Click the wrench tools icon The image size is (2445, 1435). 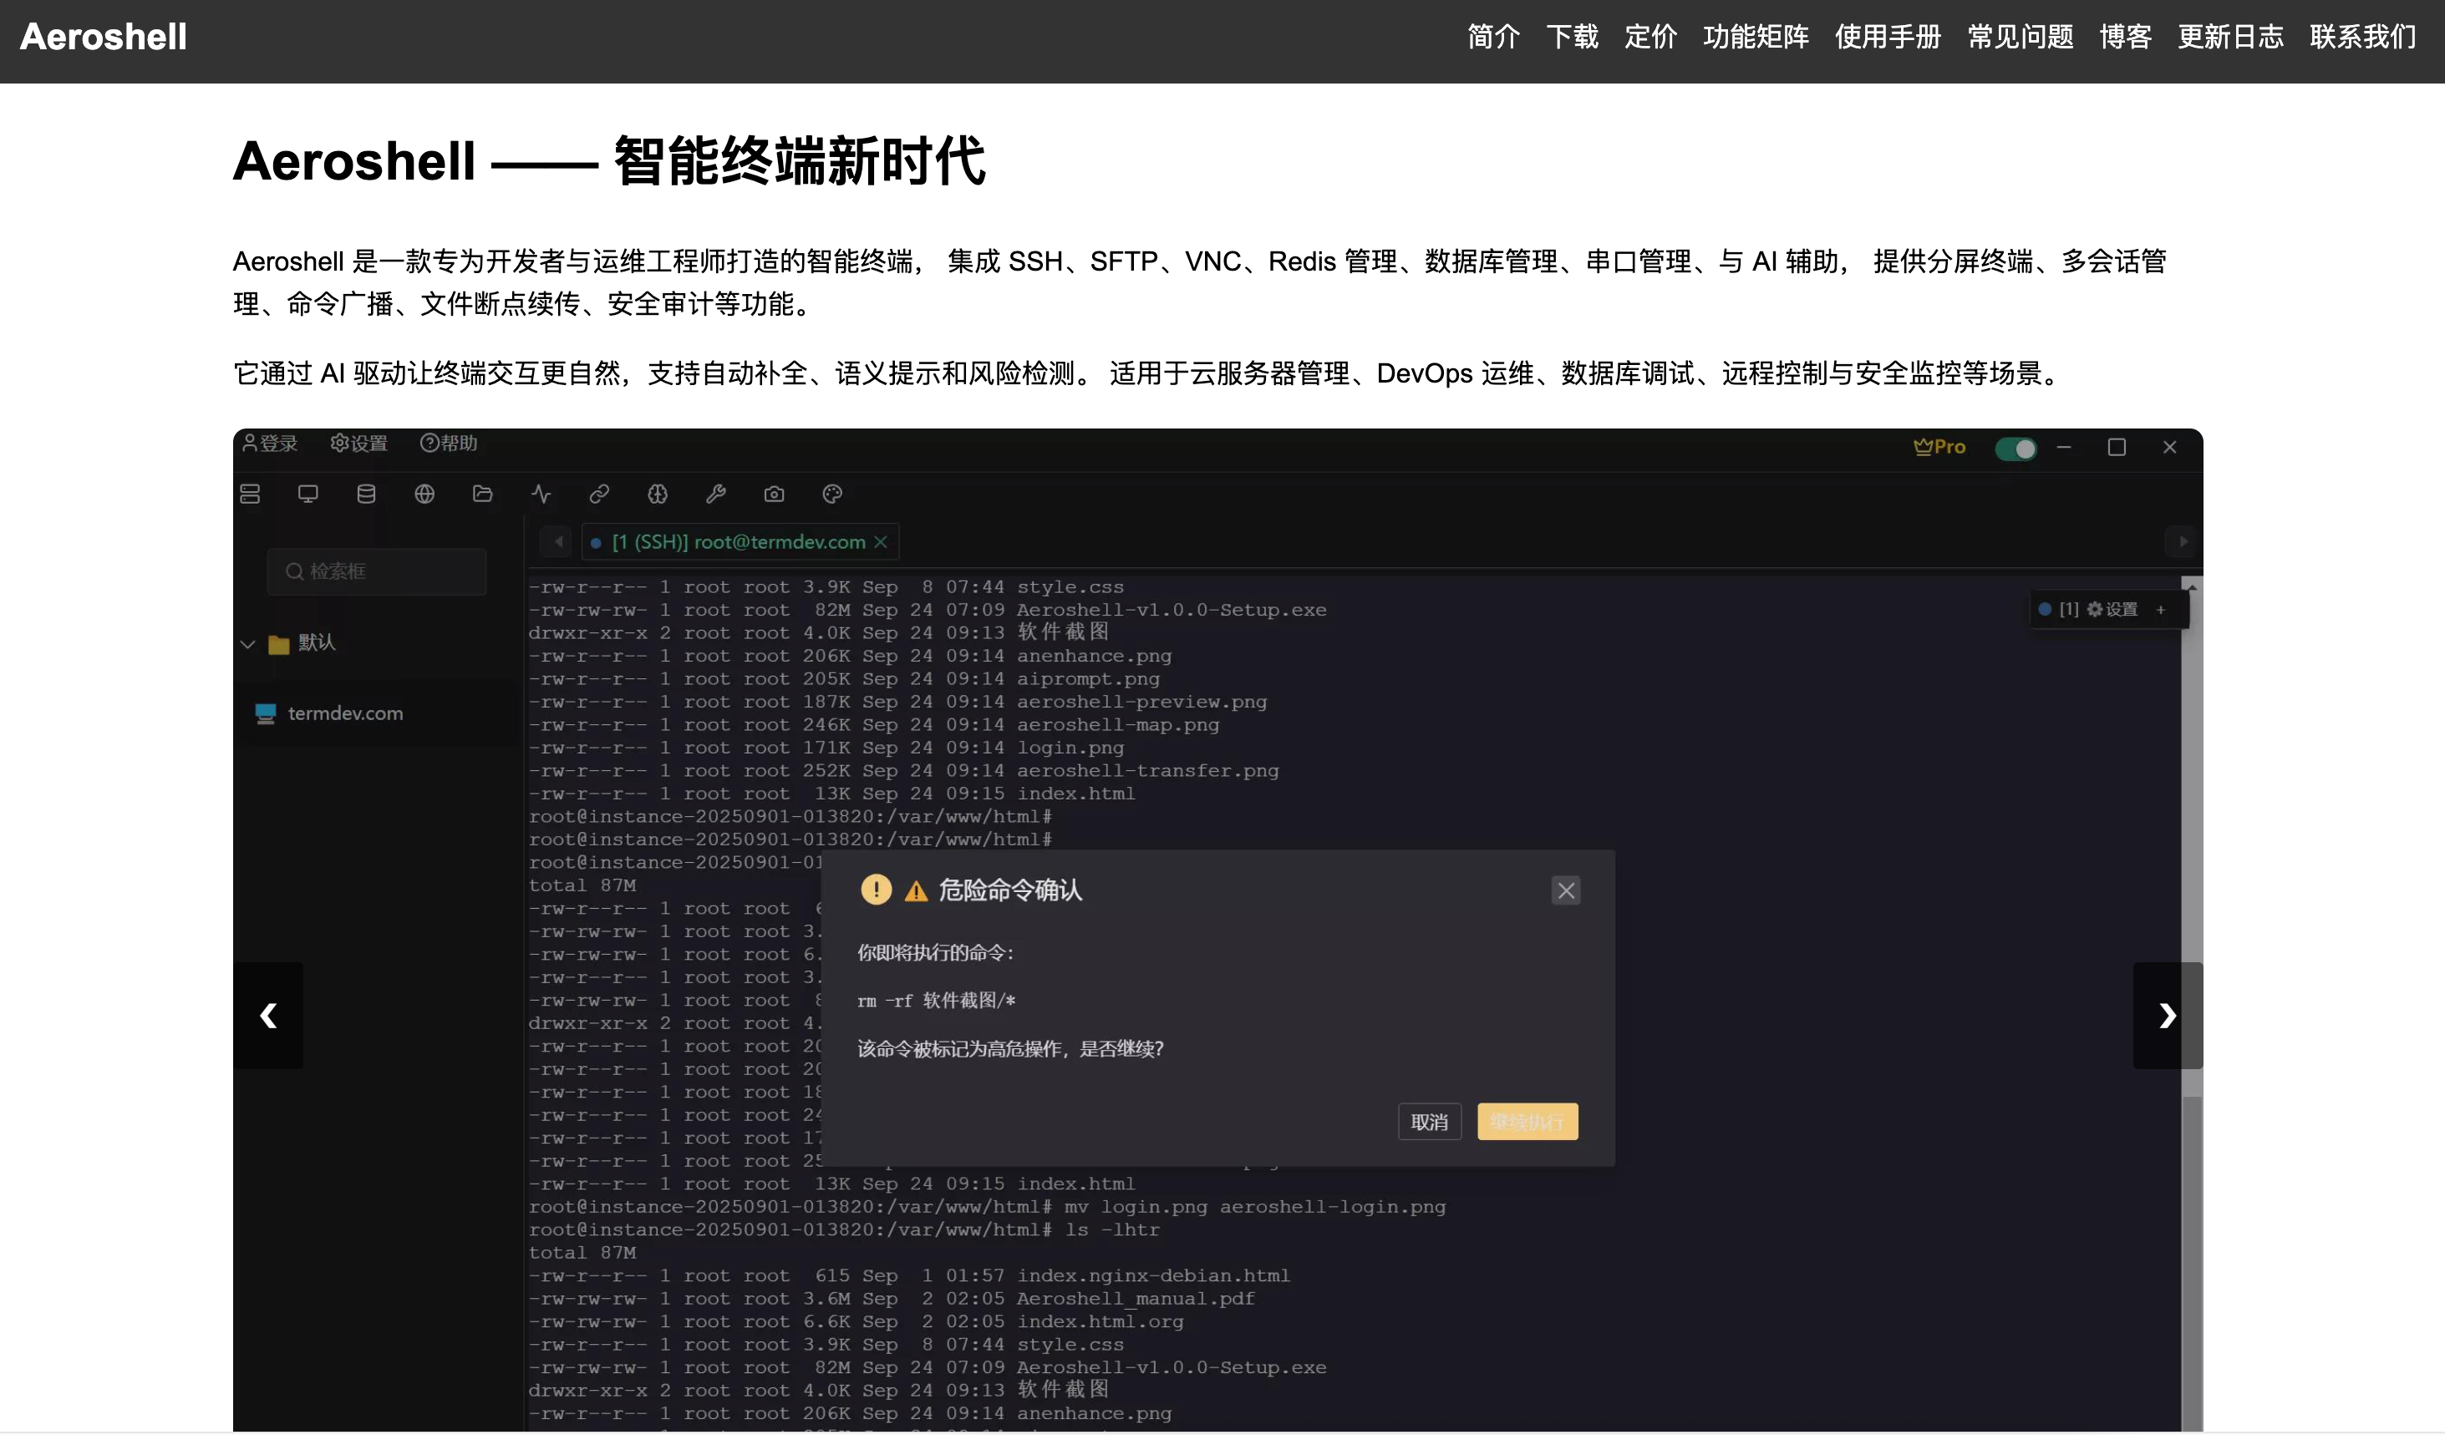click(716, 494)
